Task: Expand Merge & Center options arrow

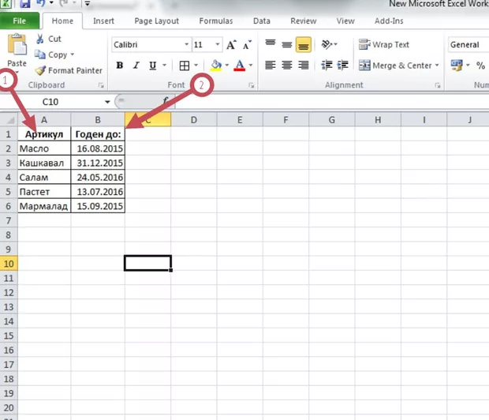Action: point(437,66)
